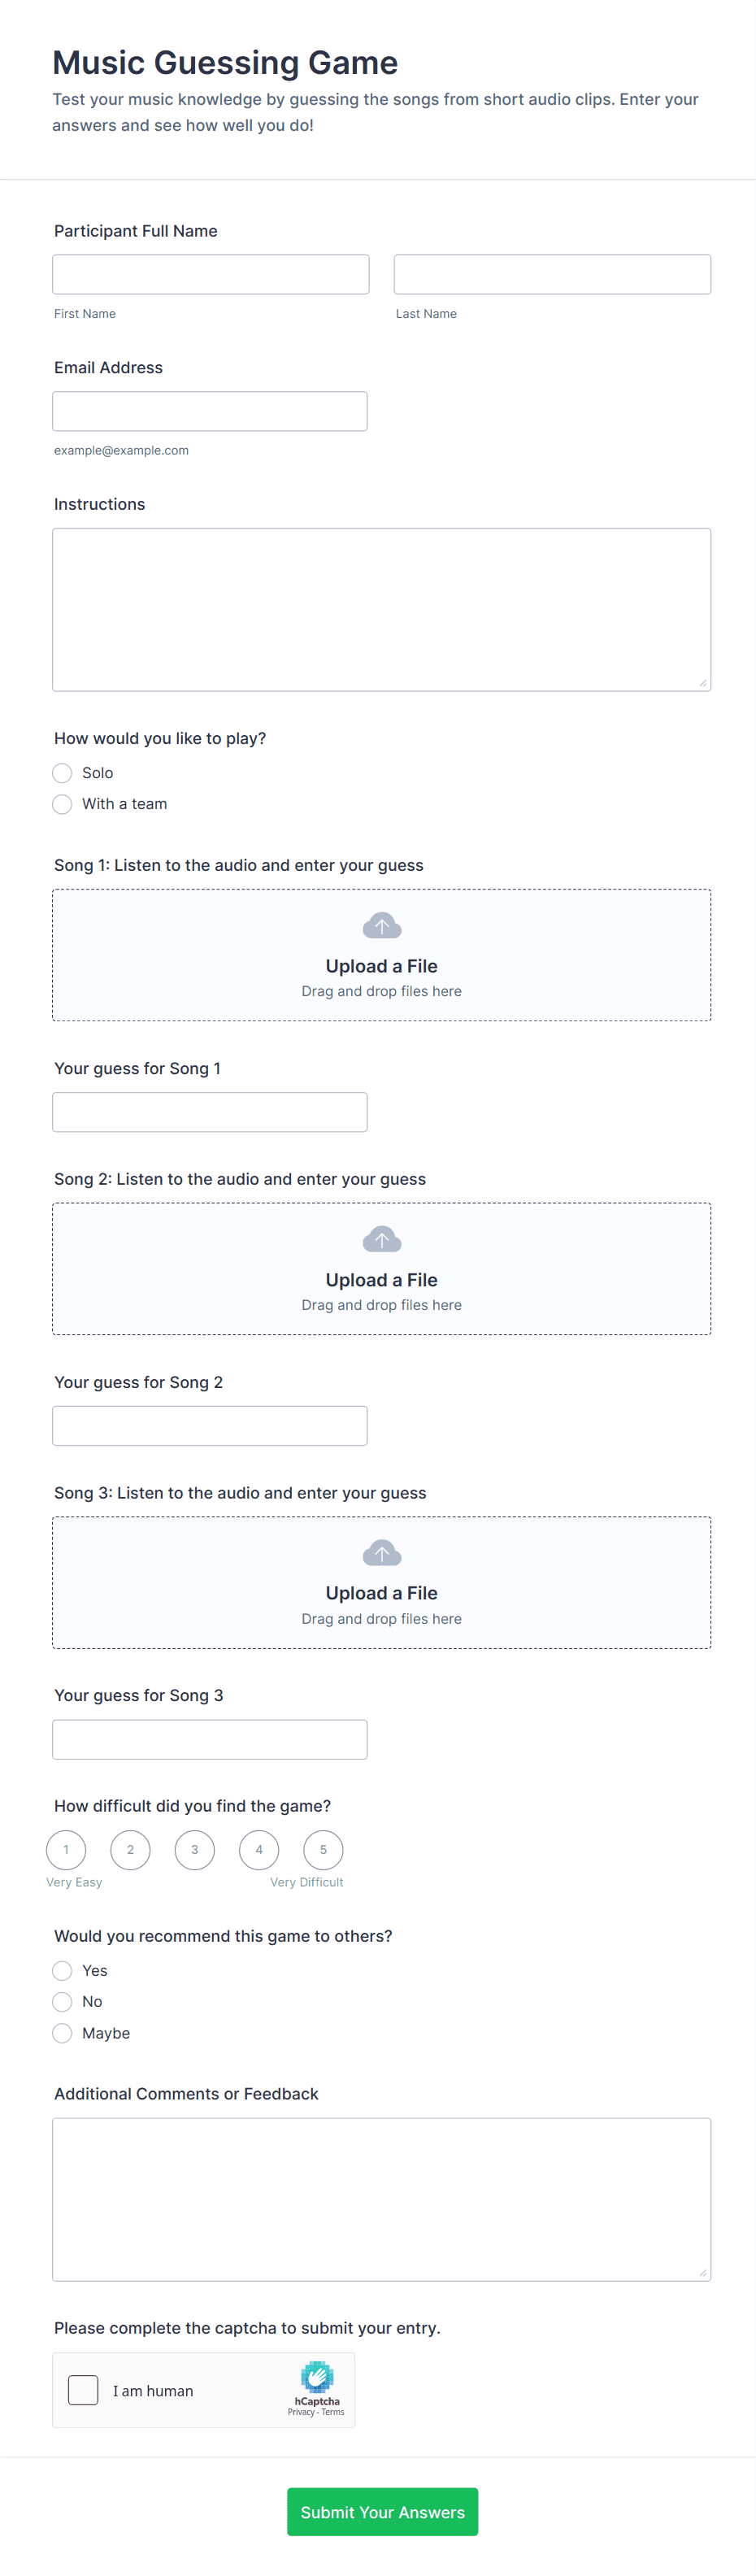Screen dimensions: 756x2576
Task: Select 'With a team' radio option
Action: pyautogui.click(x=62, y=804)
